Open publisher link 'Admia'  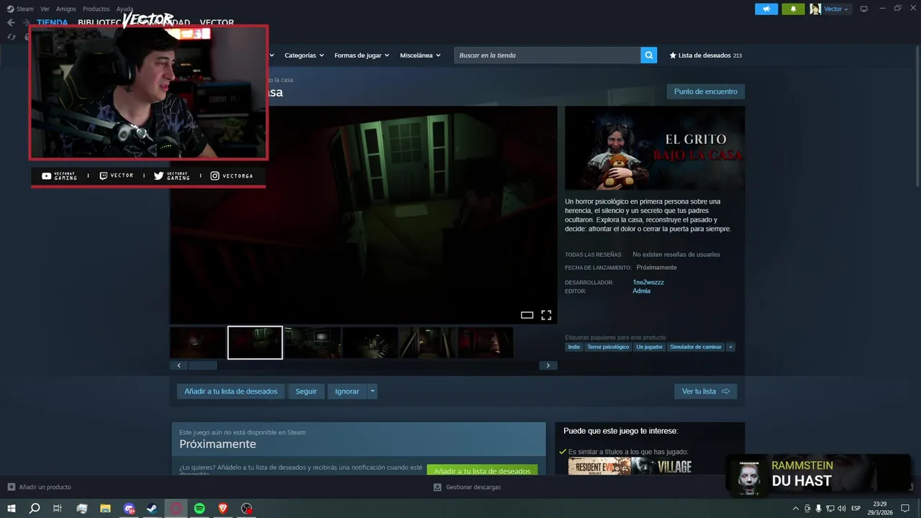[641, 291]
